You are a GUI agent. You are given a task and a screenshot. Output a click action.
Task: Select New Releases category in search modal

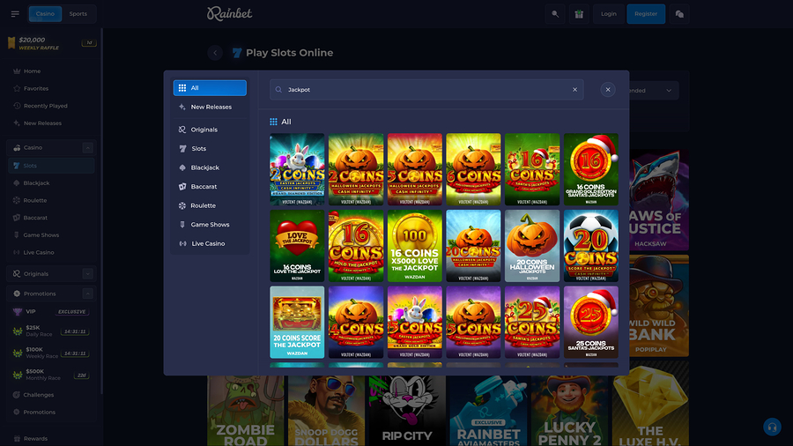(210, 108)
